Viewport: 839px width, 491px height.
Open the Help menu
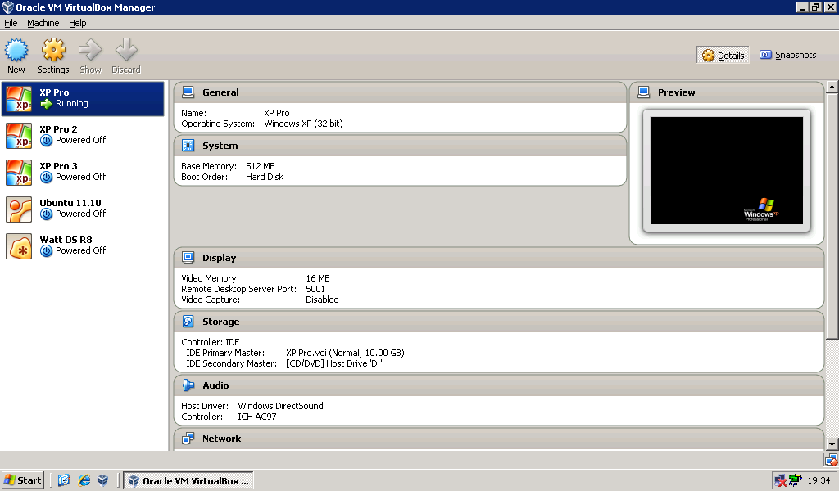tap(77, 24)
